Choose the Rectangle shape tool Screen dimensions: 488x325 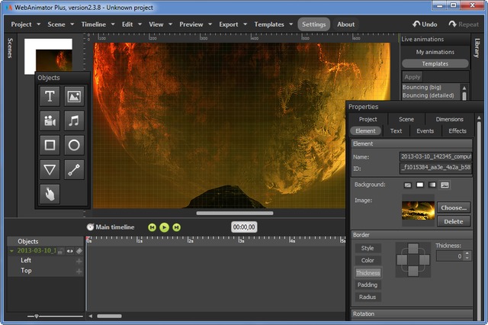point(50,145)
